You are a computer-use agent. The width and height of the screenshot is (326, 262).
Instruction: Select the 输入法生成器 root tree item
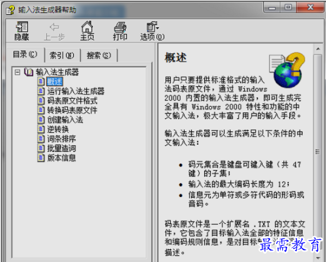click(57, 72)
